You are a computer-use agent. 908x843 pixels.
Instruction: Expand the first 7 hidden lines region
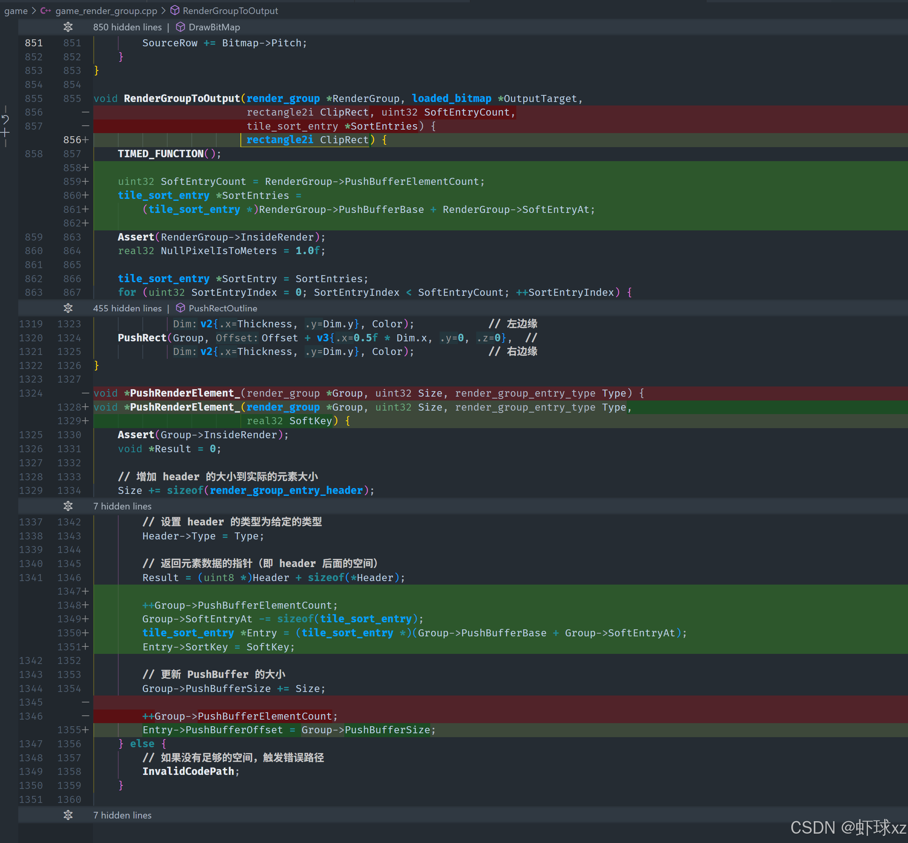point(68,506)
